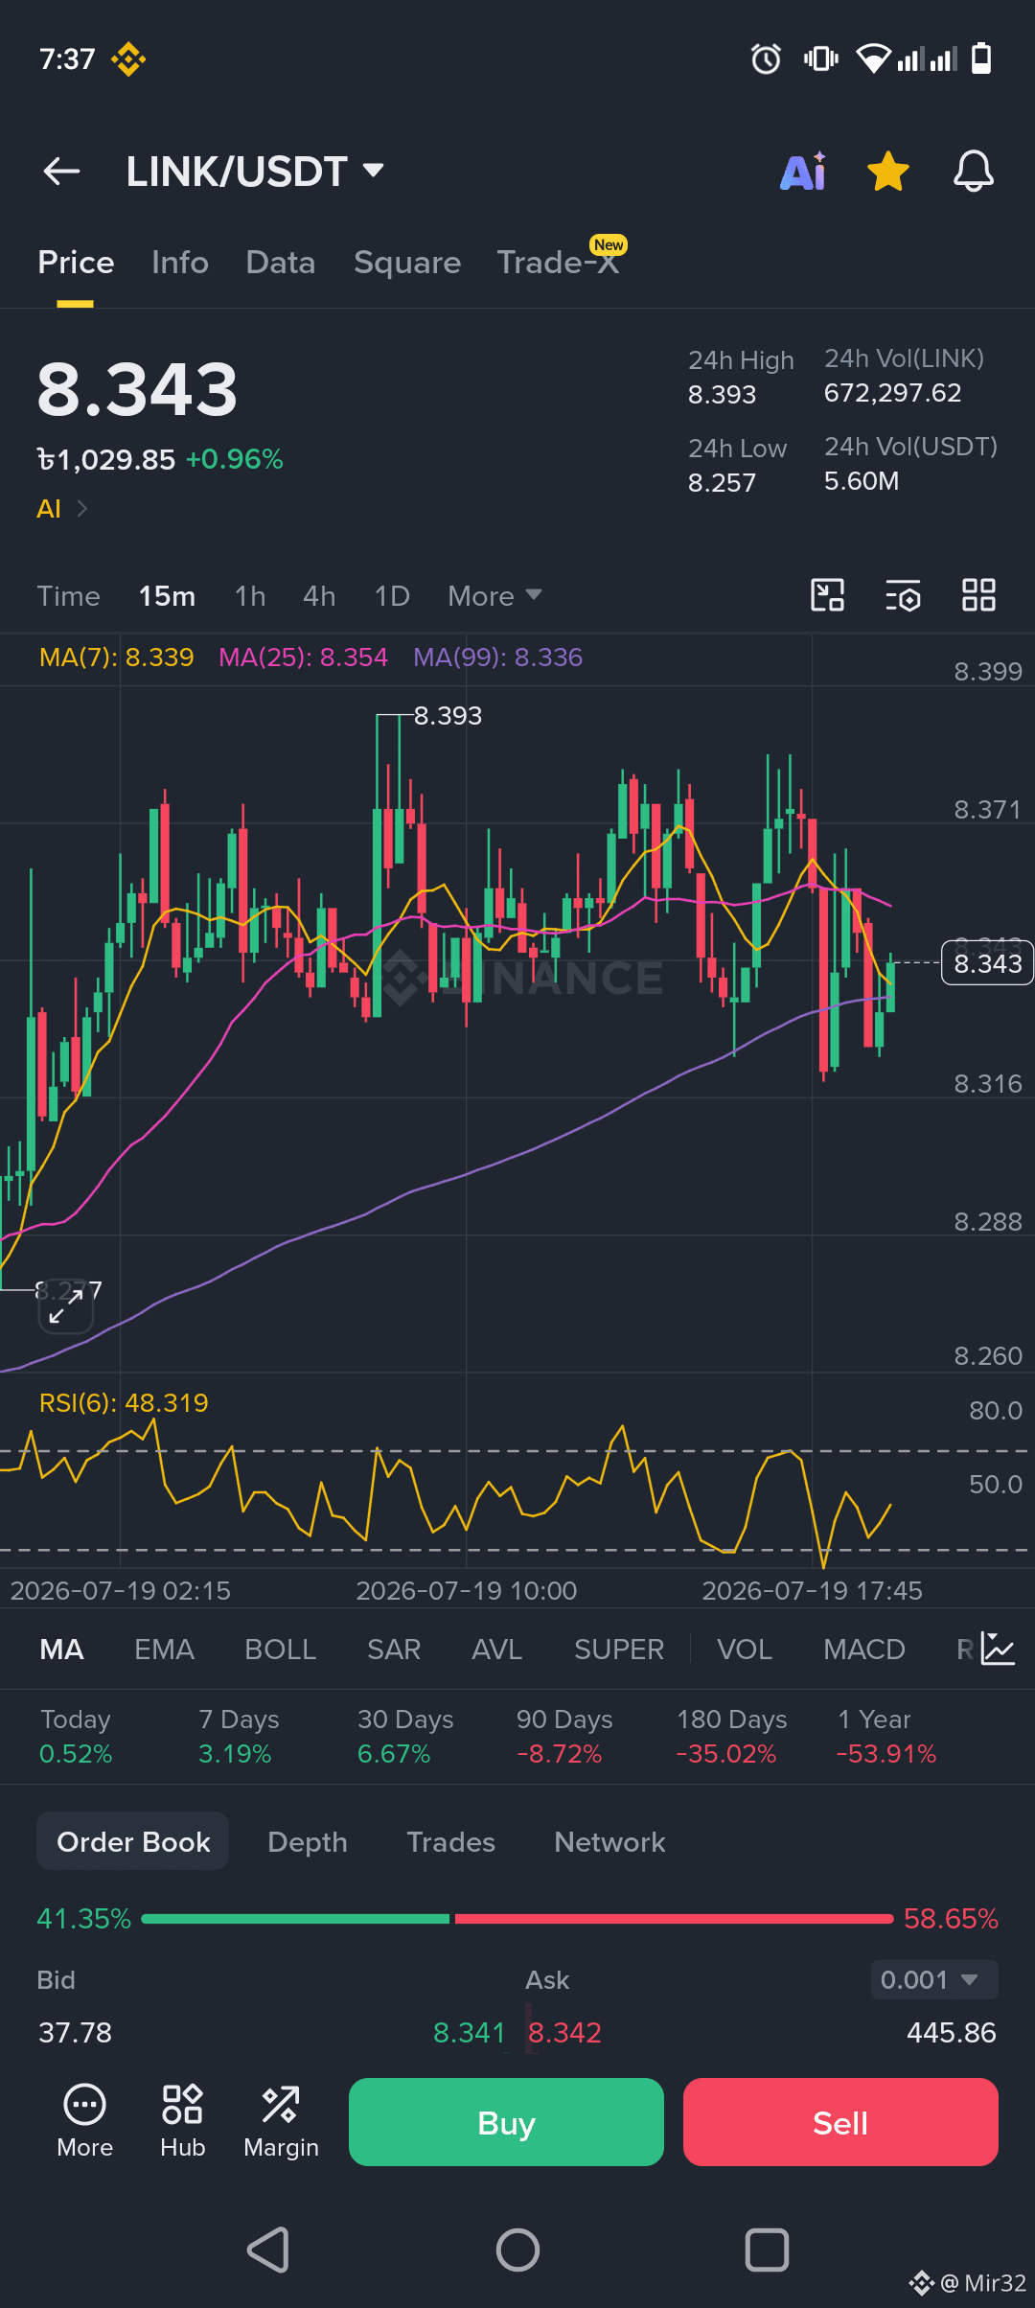Select the Price tab

click(76, 263)
